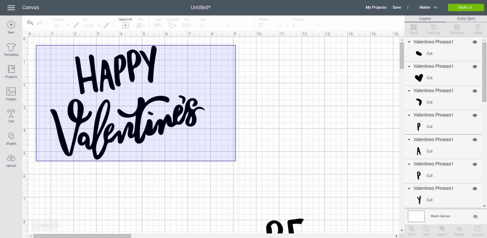Viewport: 487px width, 238px height.
Task: Click the Canvas title label
Action: coord(30,7)
